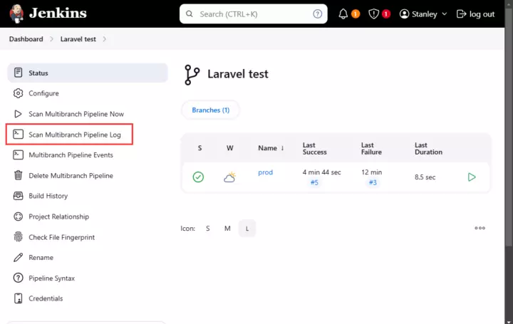Sort table by Name column
The height and width of the screenshot is (324, 513).
(x=271, y=148)
